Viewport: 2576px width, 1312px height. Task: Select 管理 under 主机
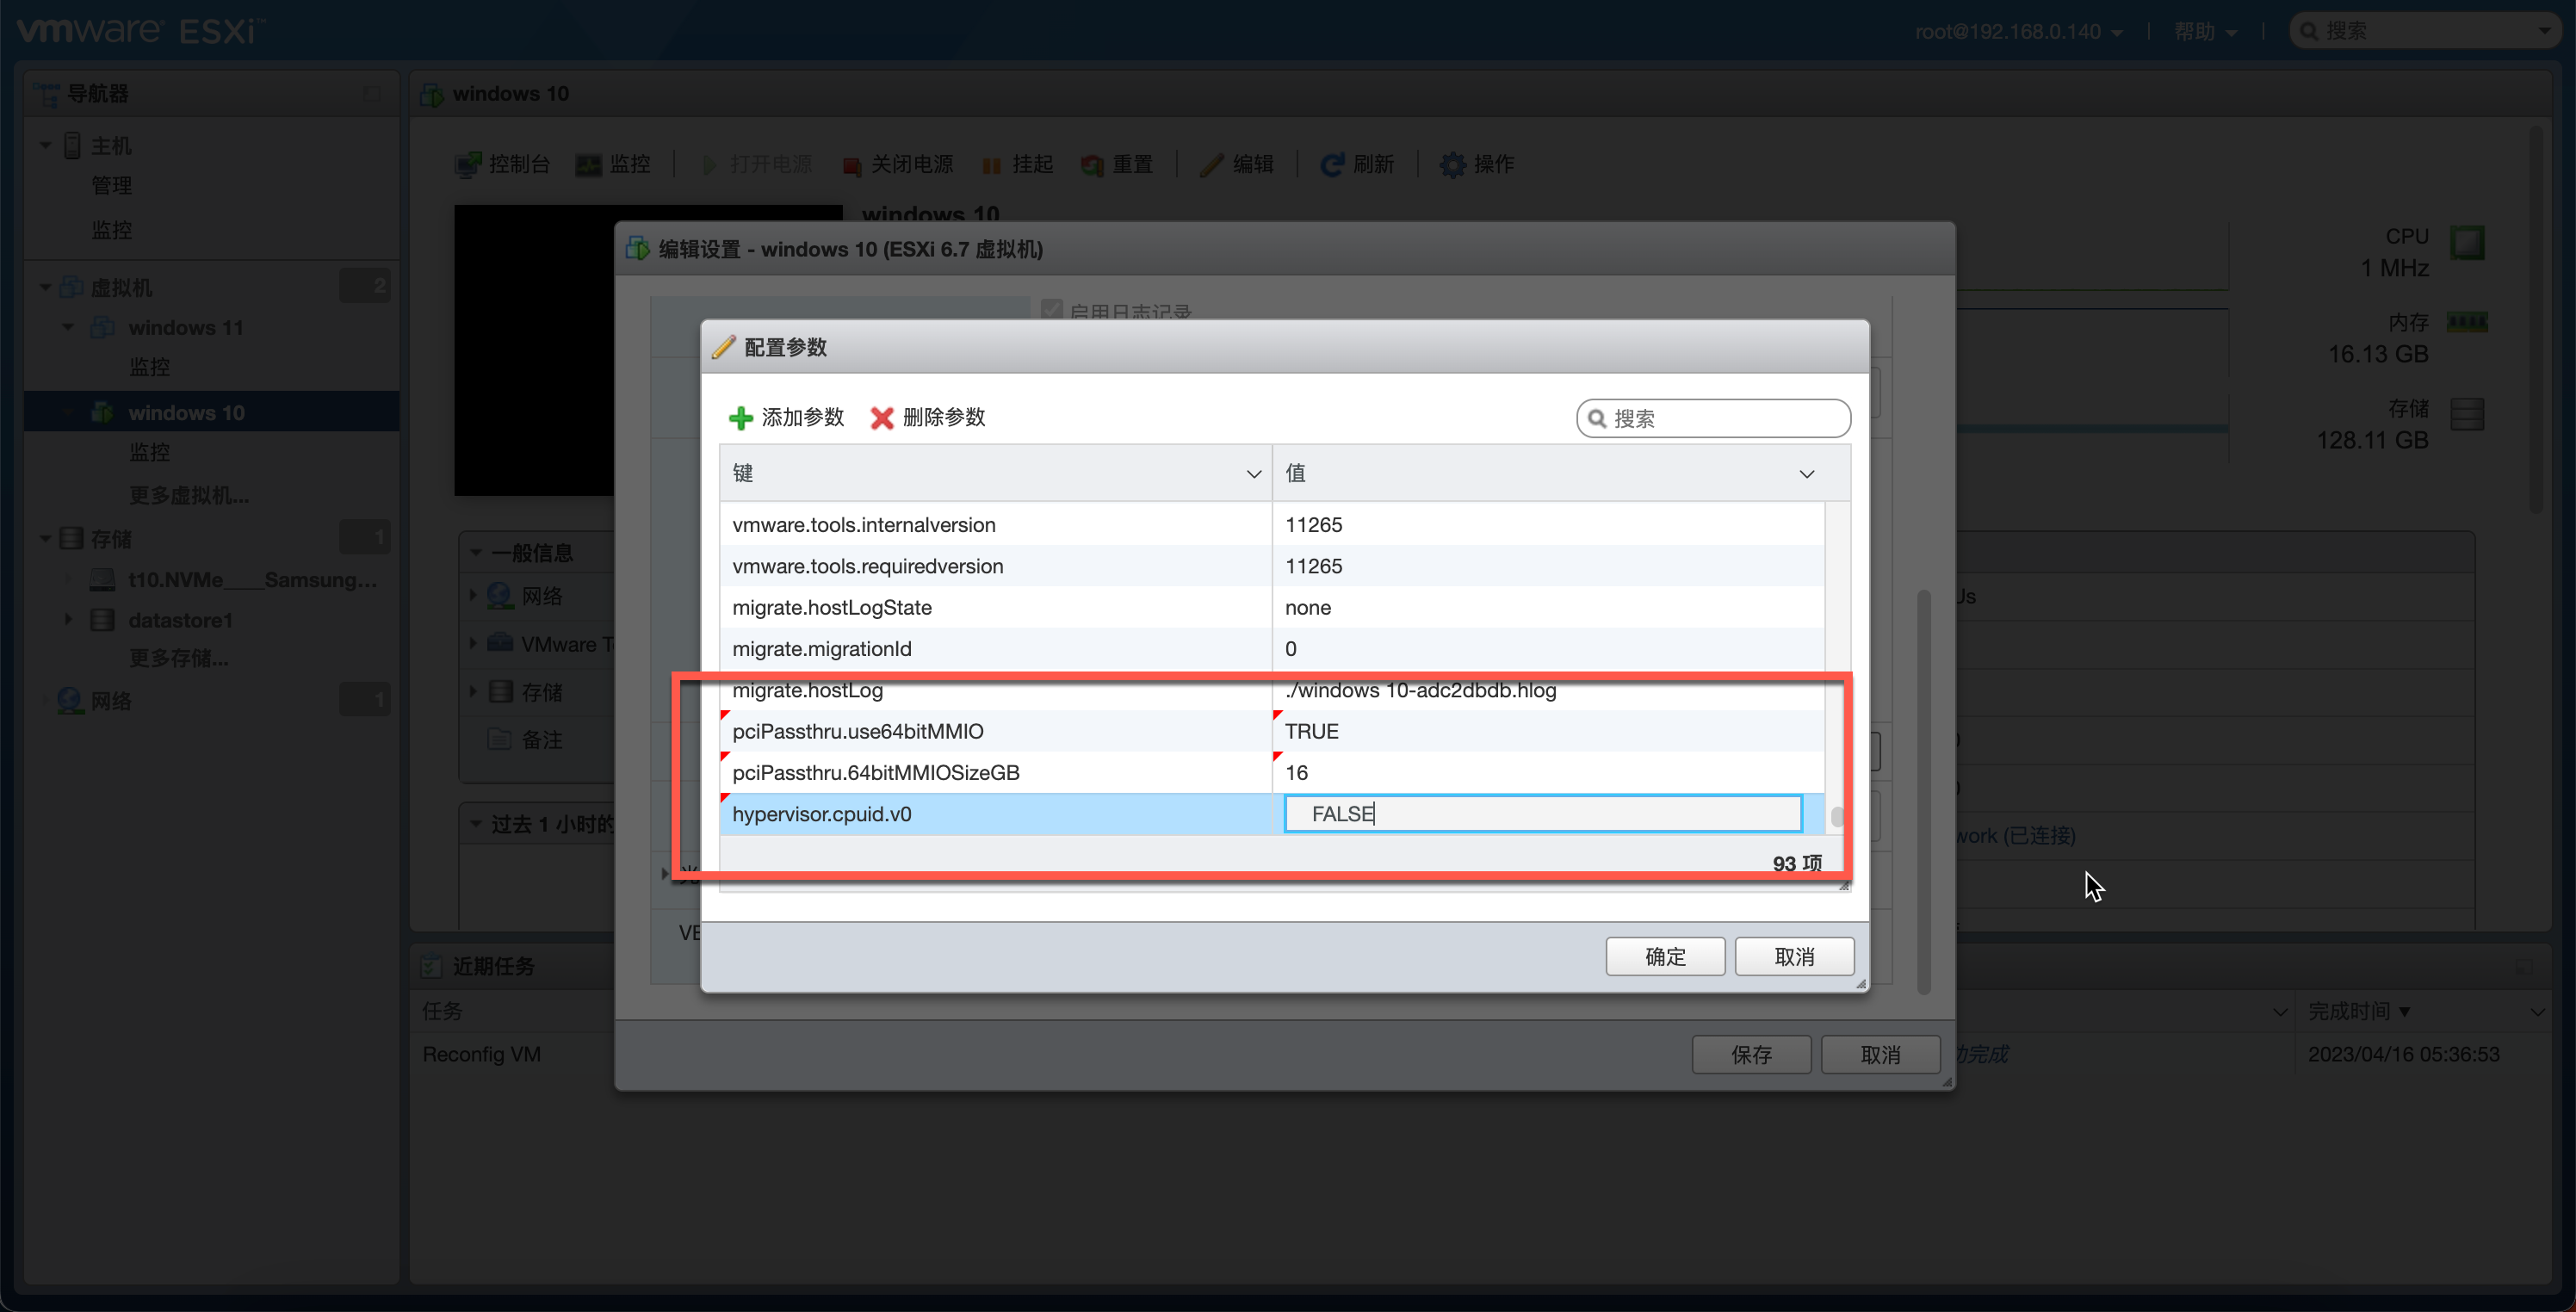click(111, 186)
